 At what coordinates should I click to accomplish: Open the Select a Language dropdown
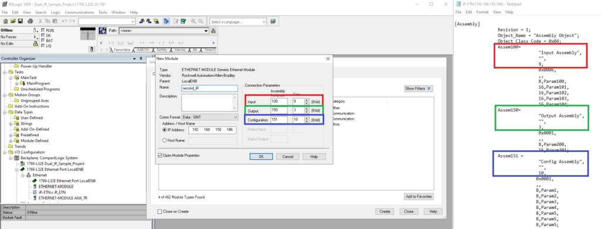tap(238, 22)
